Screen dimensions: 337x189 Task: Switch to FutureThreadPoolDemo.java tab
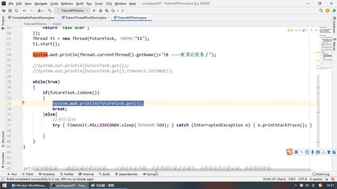[x=86, y=17]
